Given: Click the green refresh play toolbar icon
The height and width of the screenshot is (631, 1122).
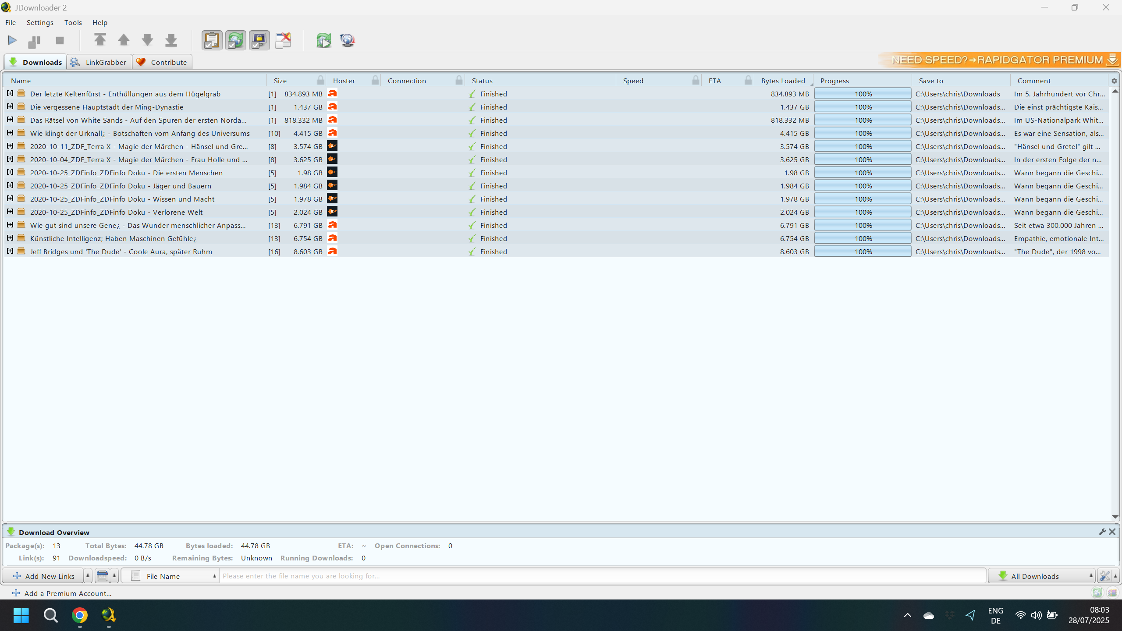Looking at the screenshot, I should [x=324, y=40].
